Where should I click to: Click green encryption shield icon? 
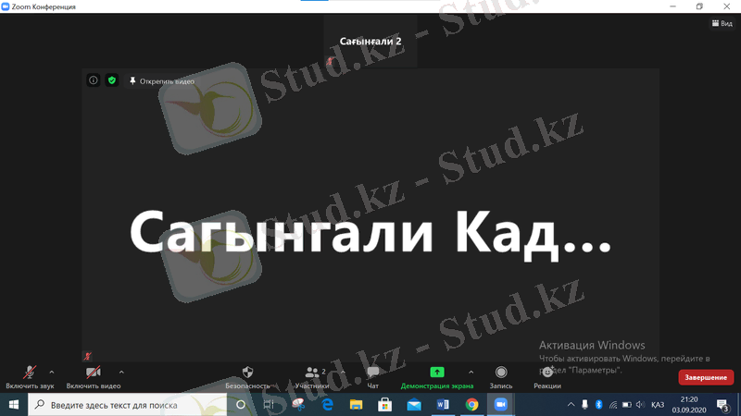coord(112,80)
